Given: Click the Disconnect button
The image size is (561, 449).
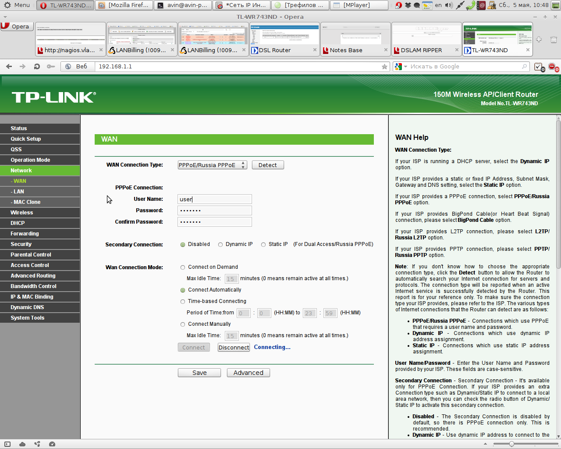Looking at the screenshot, I should point(234,347).
